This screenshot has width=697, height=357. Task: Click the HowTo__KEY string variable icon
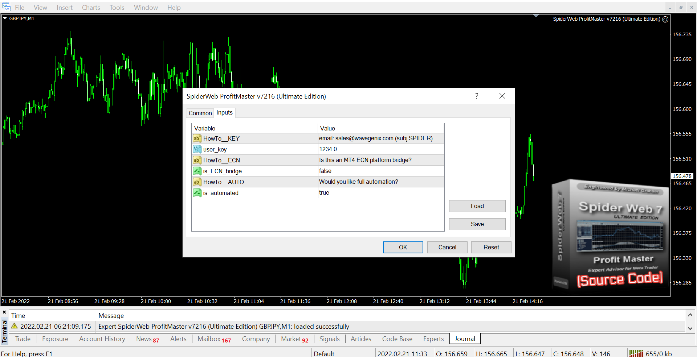pyautogui.click(x=197, y=138)
